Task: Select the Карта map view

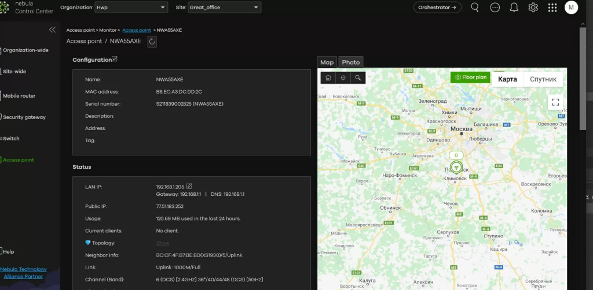Action: [507, 79]
